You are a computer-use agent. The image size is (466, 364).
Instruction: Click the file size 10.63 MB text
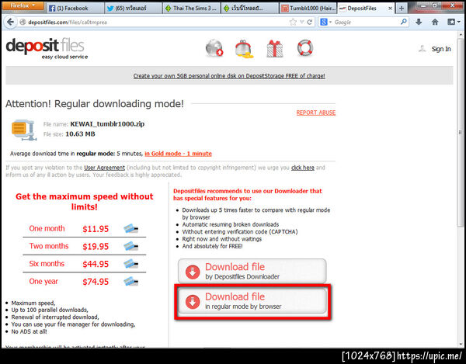80,134
